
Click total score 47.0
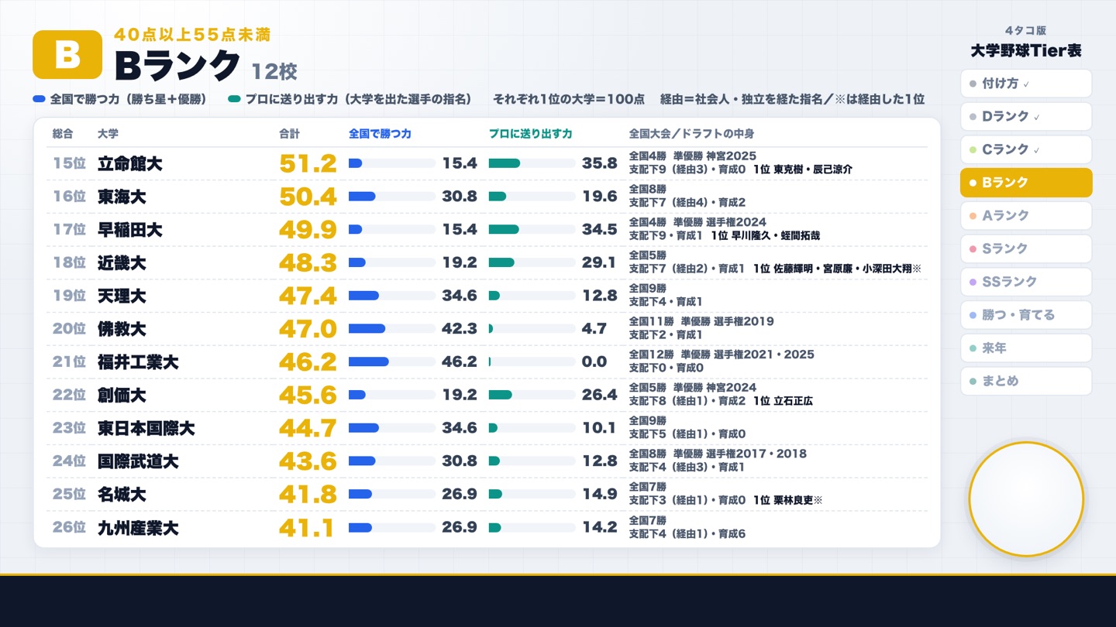(308, 329)
